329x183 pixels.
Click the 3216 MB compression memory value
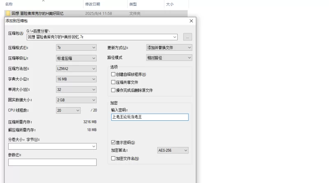90,122
